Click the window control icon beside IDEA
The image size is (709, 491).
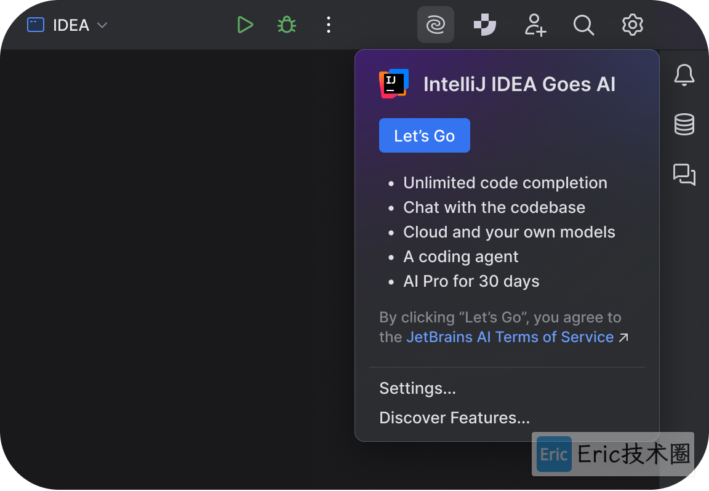pyautogui.click(x=35, y=25)
